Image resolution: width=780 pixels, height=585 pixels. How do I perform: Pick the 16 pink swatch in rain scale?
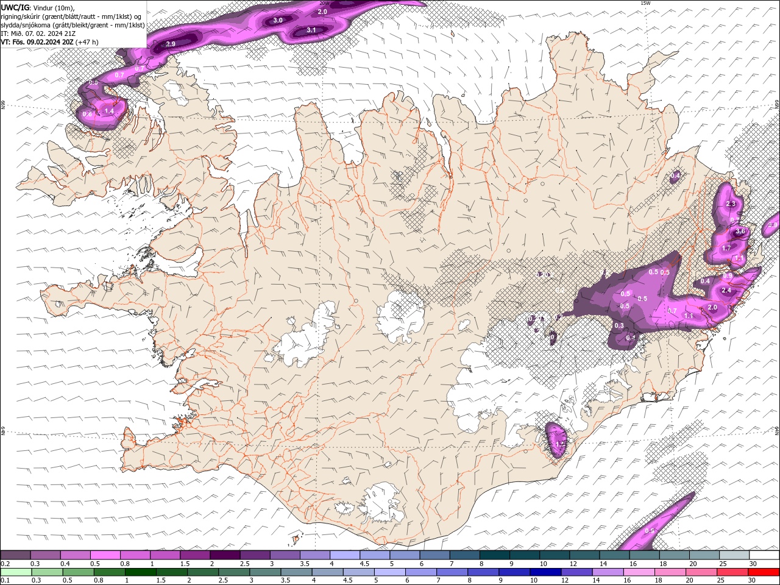coord(639,572)
